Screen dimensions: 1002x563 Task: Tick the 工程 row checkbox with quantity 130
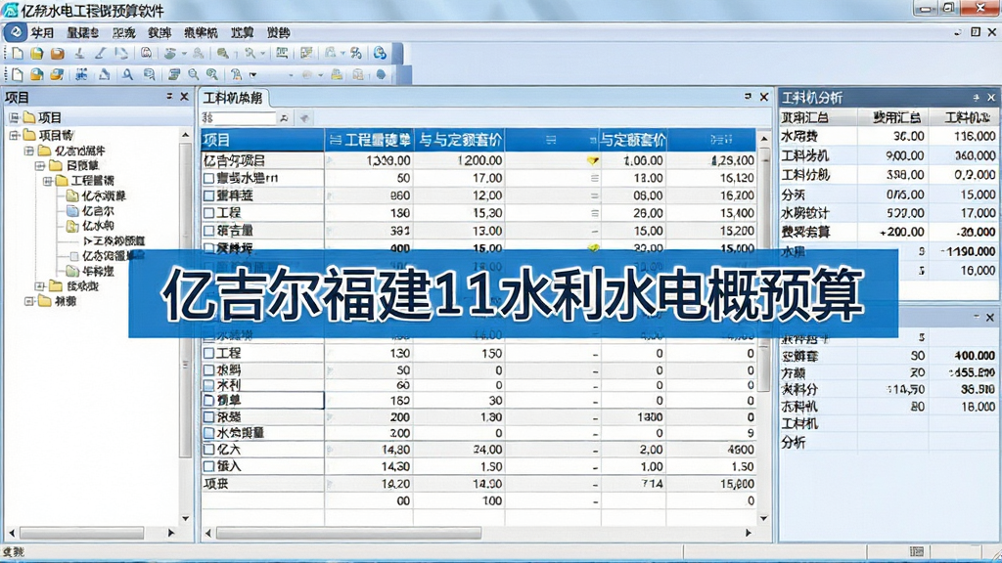[209, 353]
